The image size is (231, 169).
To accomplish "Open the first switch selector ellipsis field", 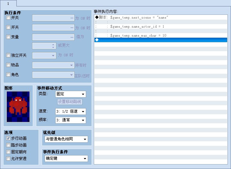I will click(x=53, y=18).
